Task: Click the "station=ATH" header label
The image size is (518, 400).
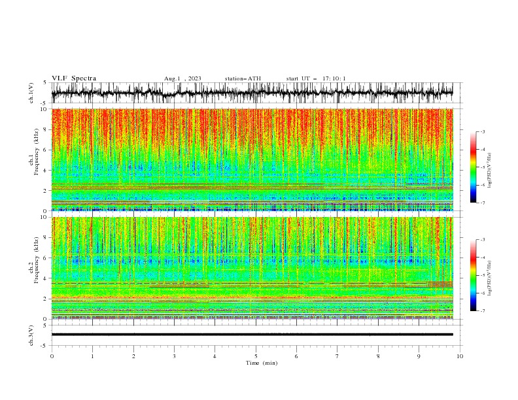Action: coord(243,78)
